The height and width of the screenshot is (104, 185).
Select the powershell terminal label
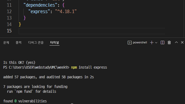click(x=140, y=43)
